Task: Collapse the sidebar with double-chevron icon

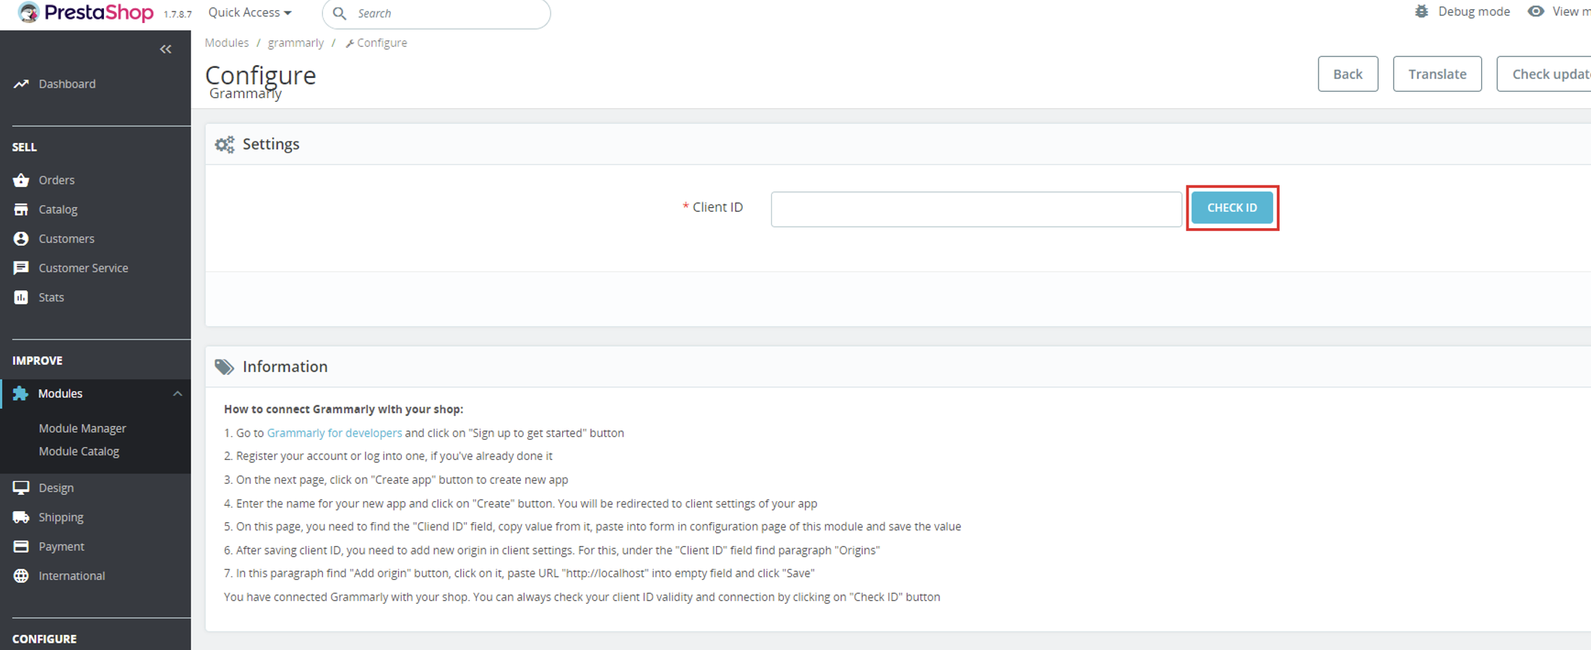Action: [165, 49]
